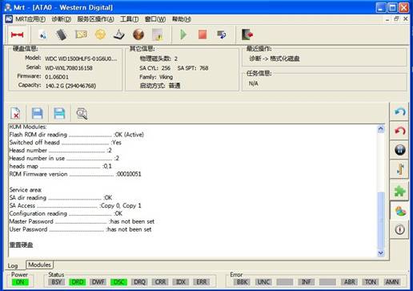
Task: Click the AMN error indicator
Action: (x=392, y=282)
